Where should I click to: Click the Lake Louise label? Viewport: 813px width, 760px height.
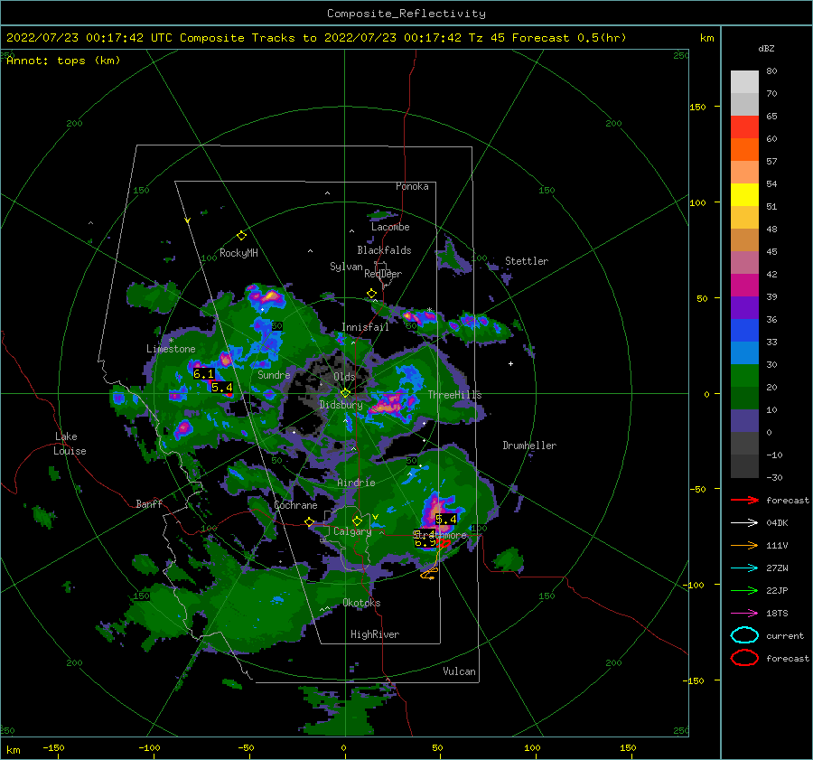[70, 444]
